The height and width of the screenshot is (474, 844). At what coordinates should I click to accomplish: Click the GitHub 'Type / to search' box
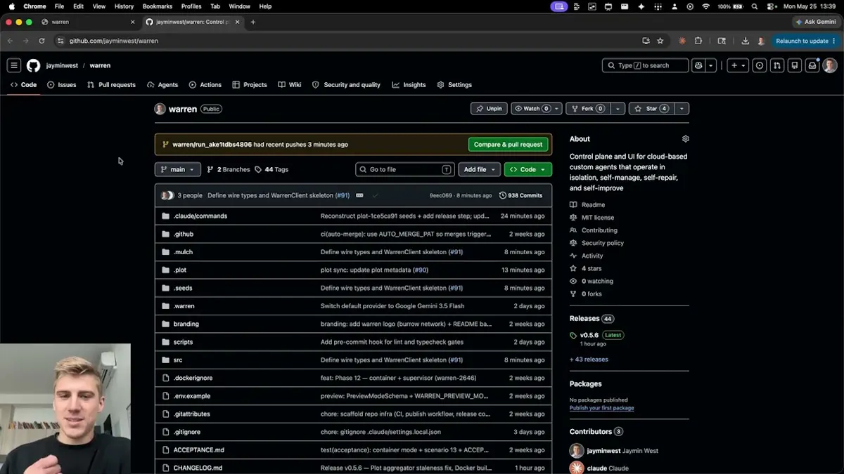tap(645, 65)
